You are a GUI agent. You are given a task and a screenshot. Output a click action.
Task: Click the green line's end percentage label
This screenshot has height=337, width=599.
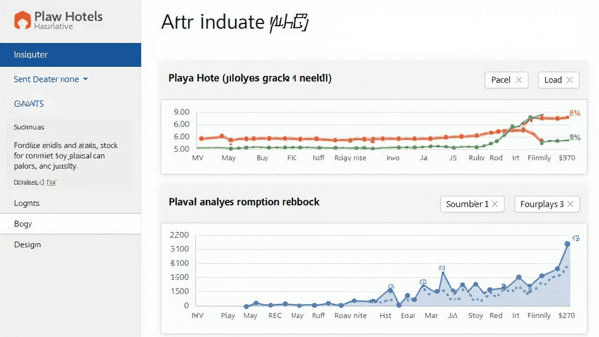point(575,138)
